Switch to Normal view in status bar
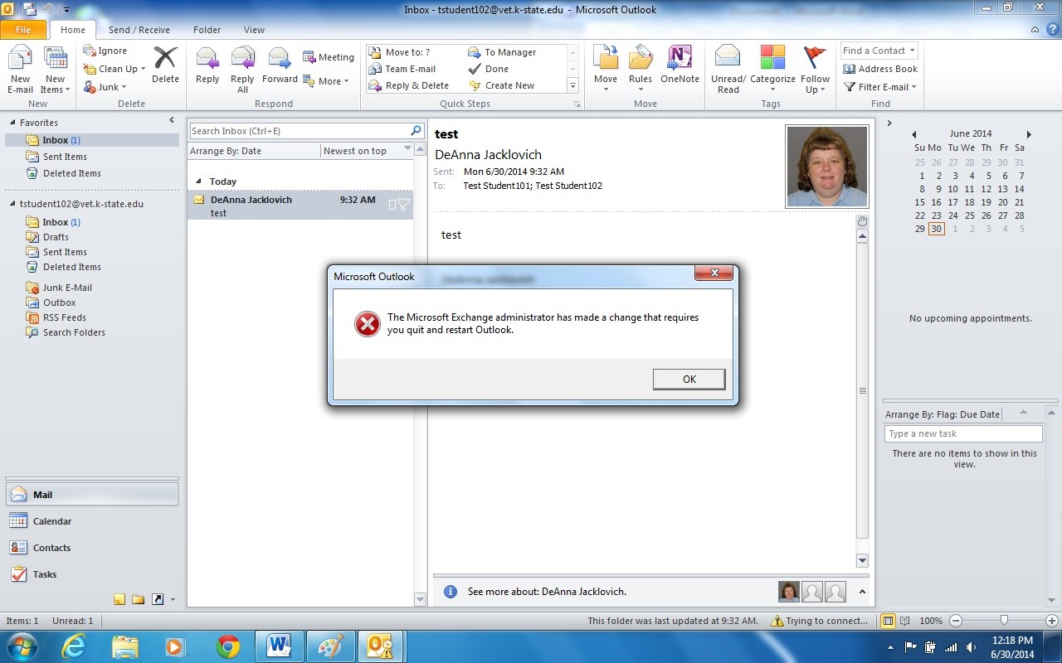Screen dimensions: 1062x663 click(x=889, y=621)
